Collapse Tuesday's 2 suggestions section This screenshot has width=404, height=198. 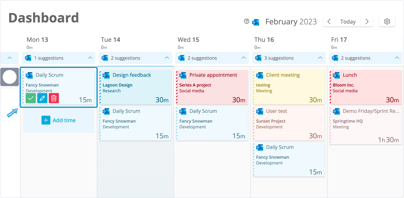pos(167,58)
